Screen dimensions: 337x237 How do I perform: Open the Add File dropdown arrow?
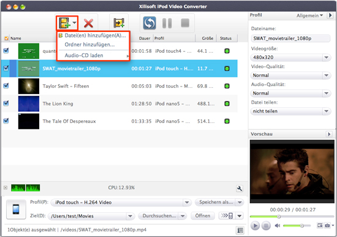74,22
